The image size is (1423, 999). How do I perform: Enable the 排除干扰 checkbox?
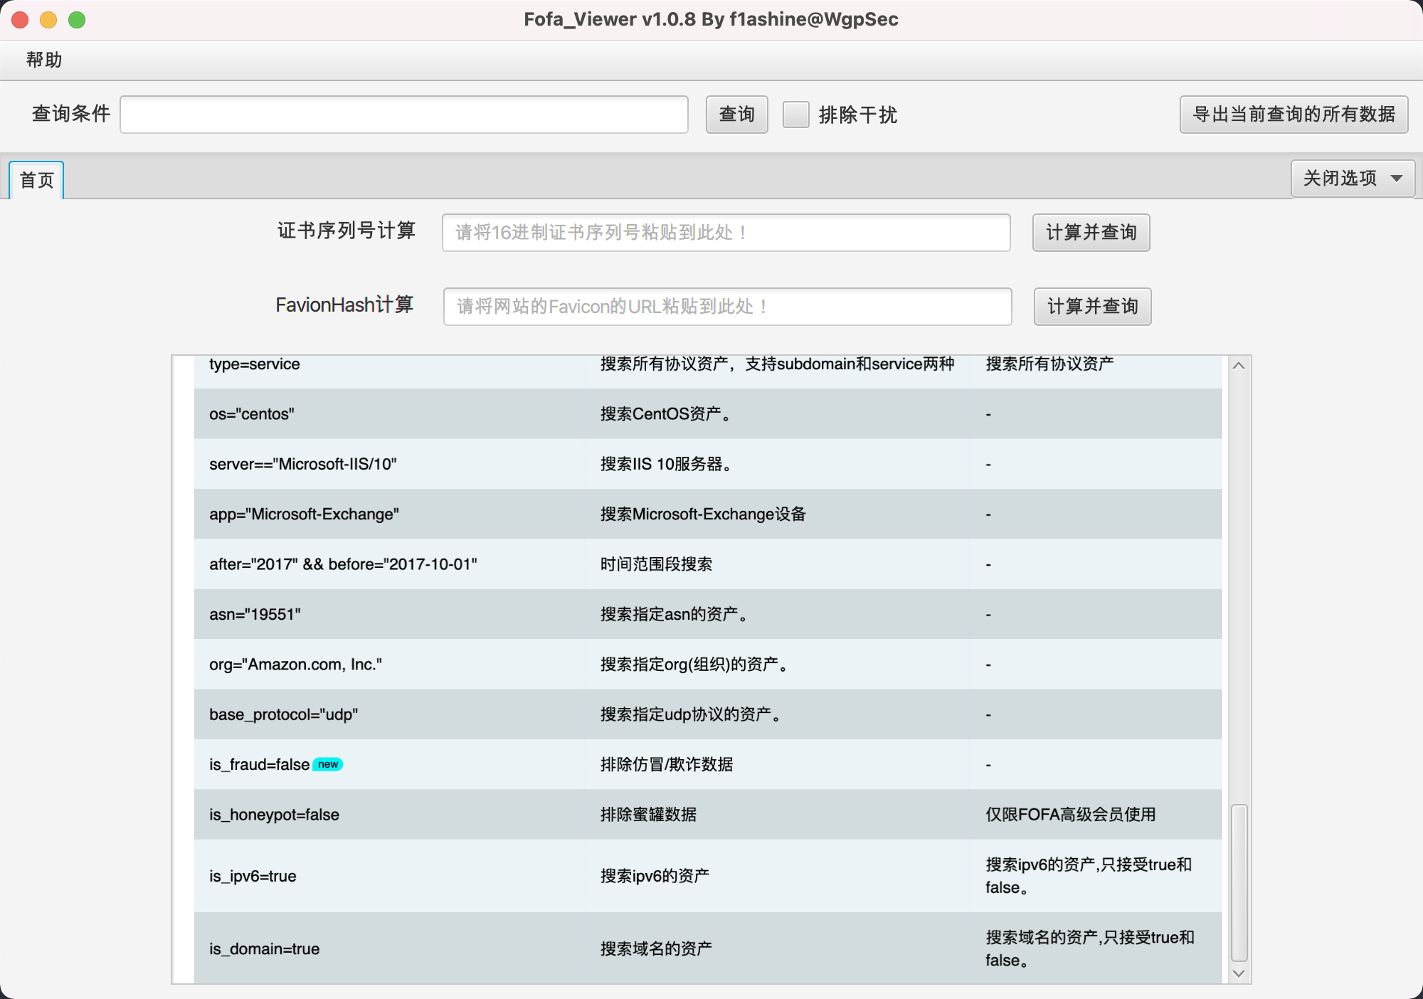[795, 115]
